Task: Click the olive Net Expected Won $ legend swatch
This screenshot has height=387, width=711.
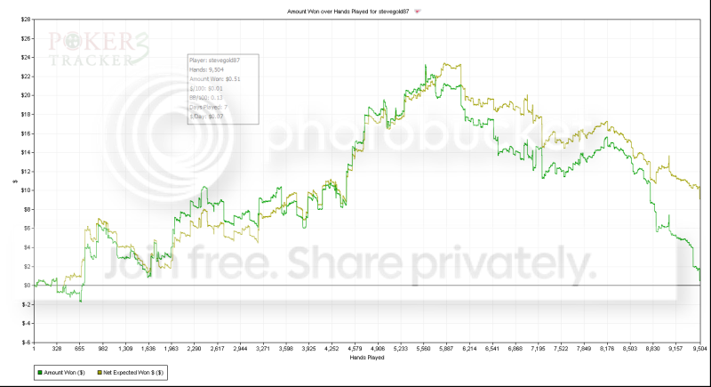Action: point(100,373)
